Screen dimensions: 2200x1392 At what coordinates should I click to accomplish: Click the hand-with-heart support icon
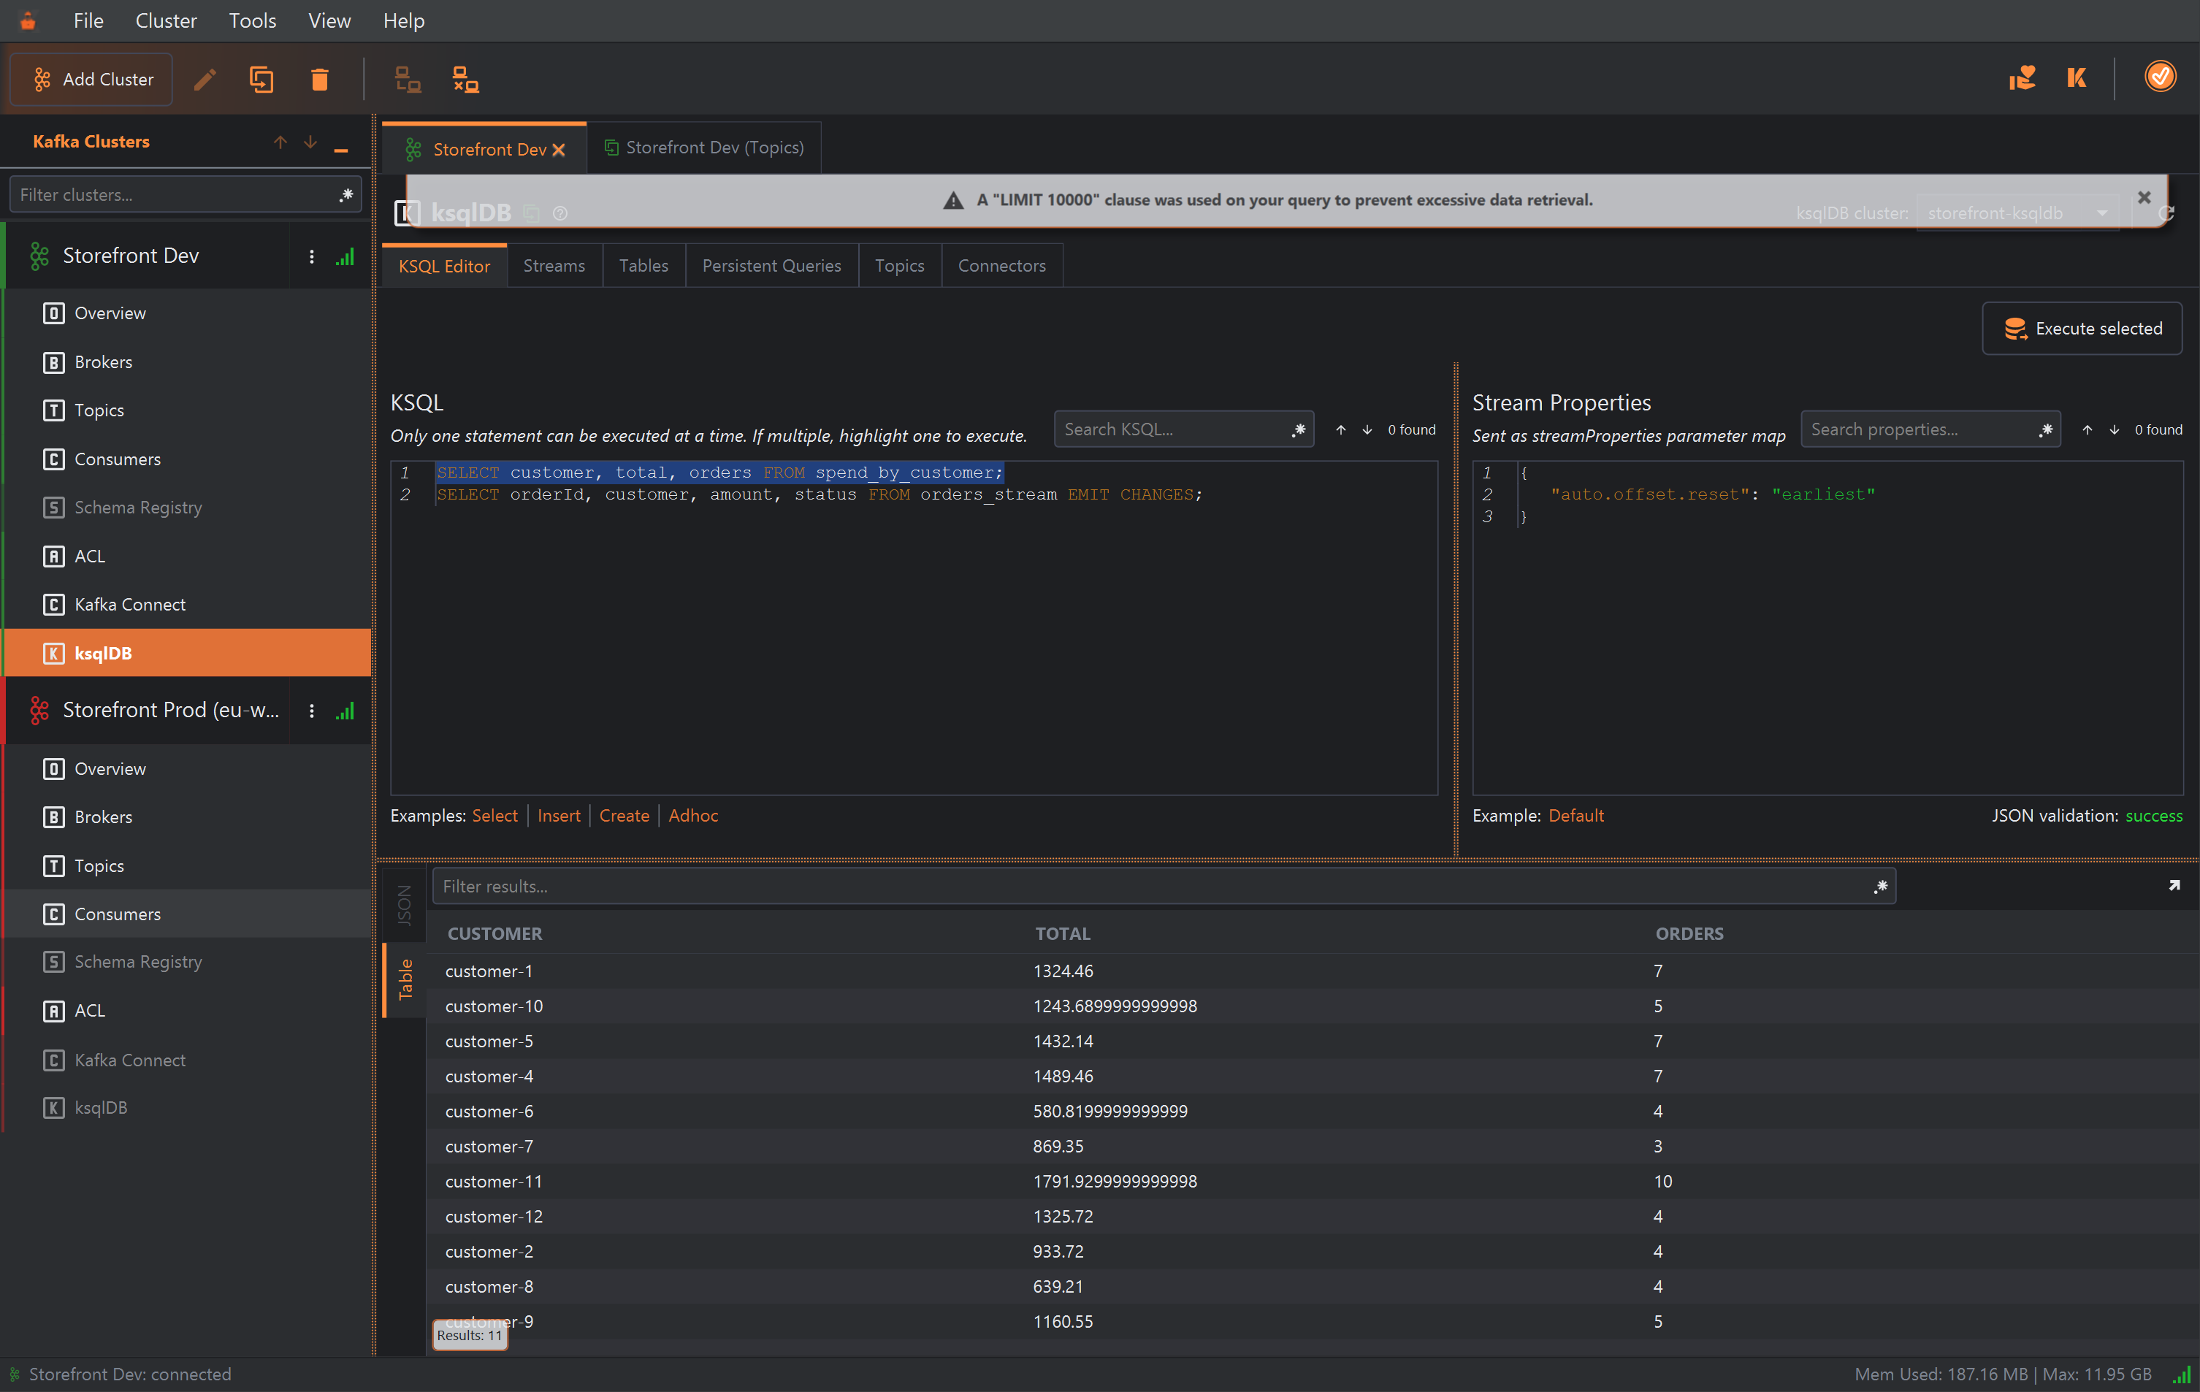[2022, 77]
